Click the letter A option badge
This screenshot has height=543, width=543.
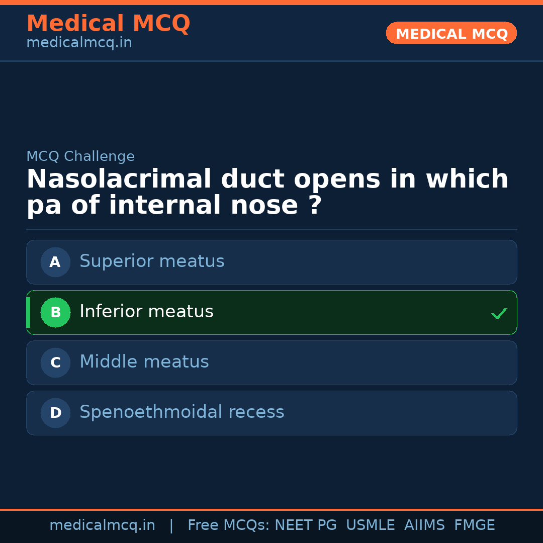(55, 262)
